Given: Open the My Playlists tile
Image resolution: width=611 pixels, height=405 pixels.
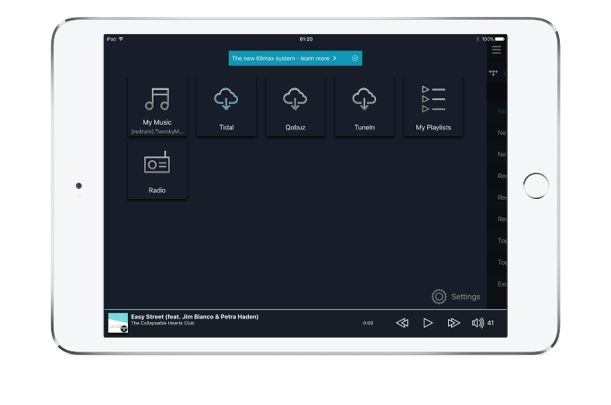Looking at the screenshot, I should [433, 107].
